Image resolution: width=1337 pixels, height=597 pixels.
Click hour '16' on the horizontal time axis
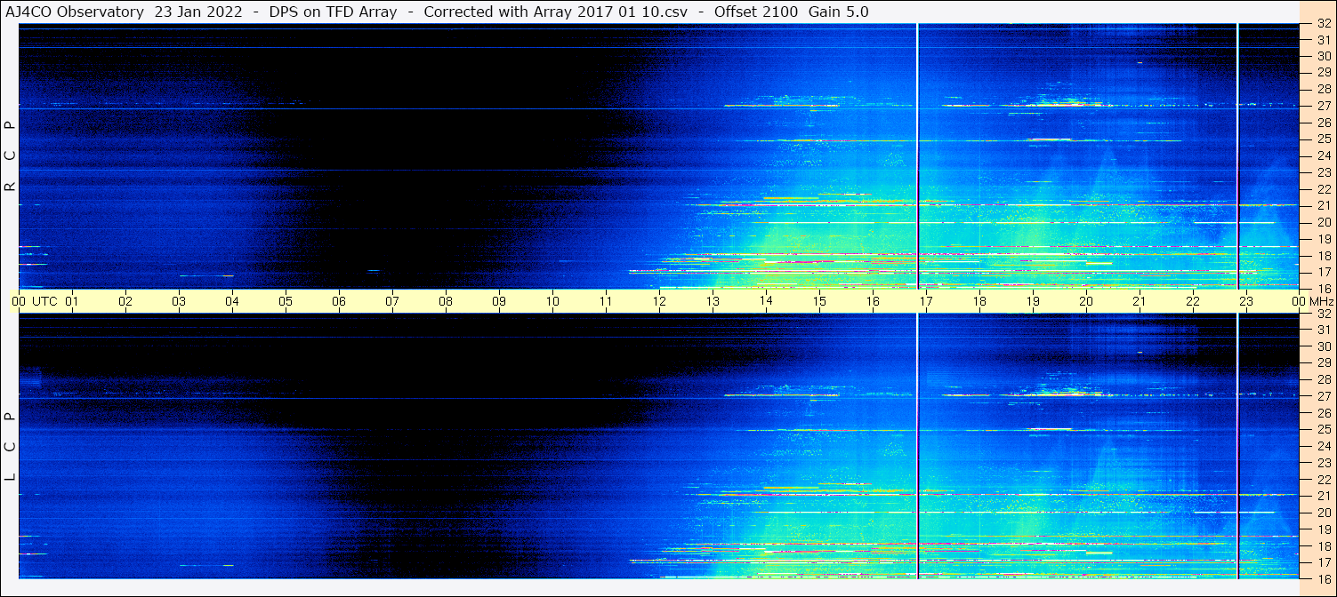click(873, 301)
